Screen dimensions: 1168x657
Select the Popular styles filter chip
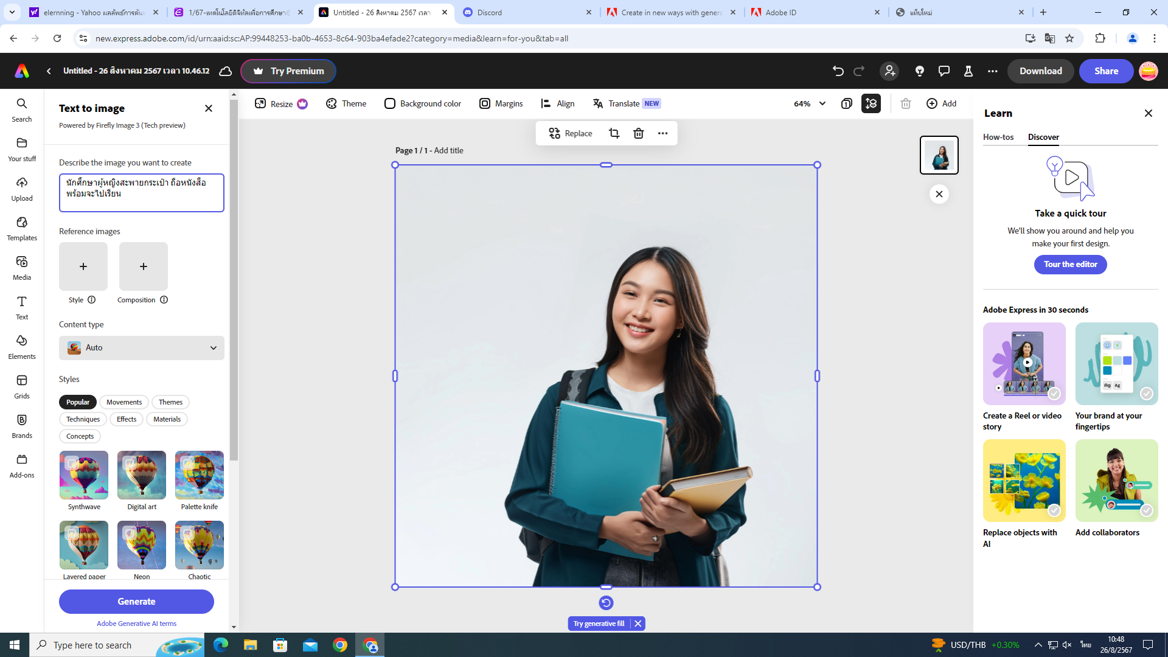[x=78, y=402]
